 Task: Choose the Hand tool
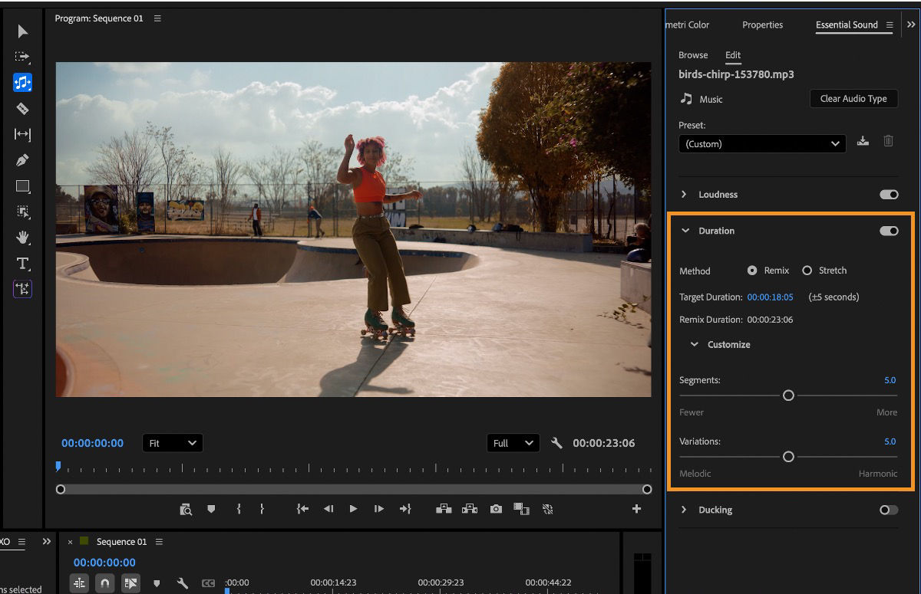tap(22, 238)
